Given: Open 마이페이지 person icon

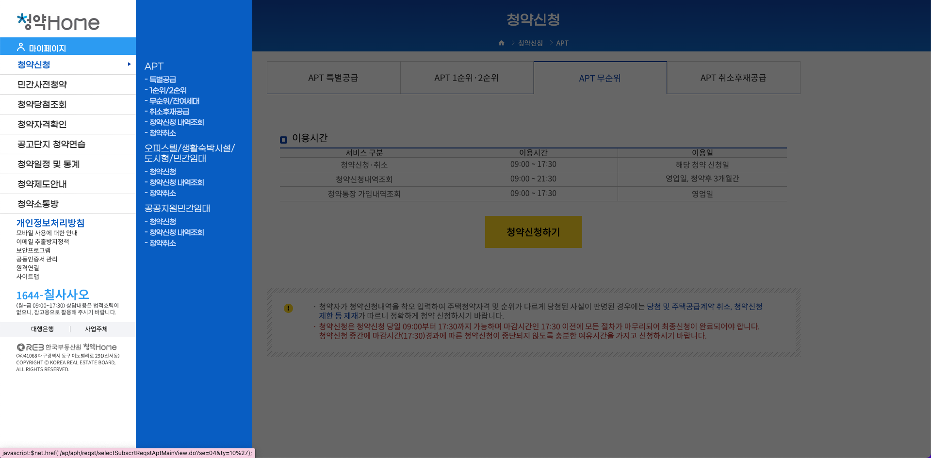Looking at the screenshot, I should [x=21, y=47].
